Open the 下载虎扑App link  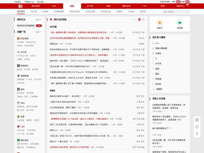29,2
